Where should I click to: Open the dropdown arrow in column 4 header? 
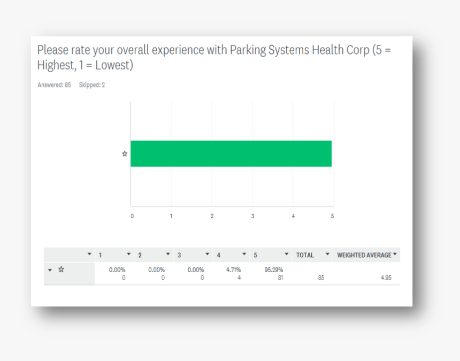[244, 254]
